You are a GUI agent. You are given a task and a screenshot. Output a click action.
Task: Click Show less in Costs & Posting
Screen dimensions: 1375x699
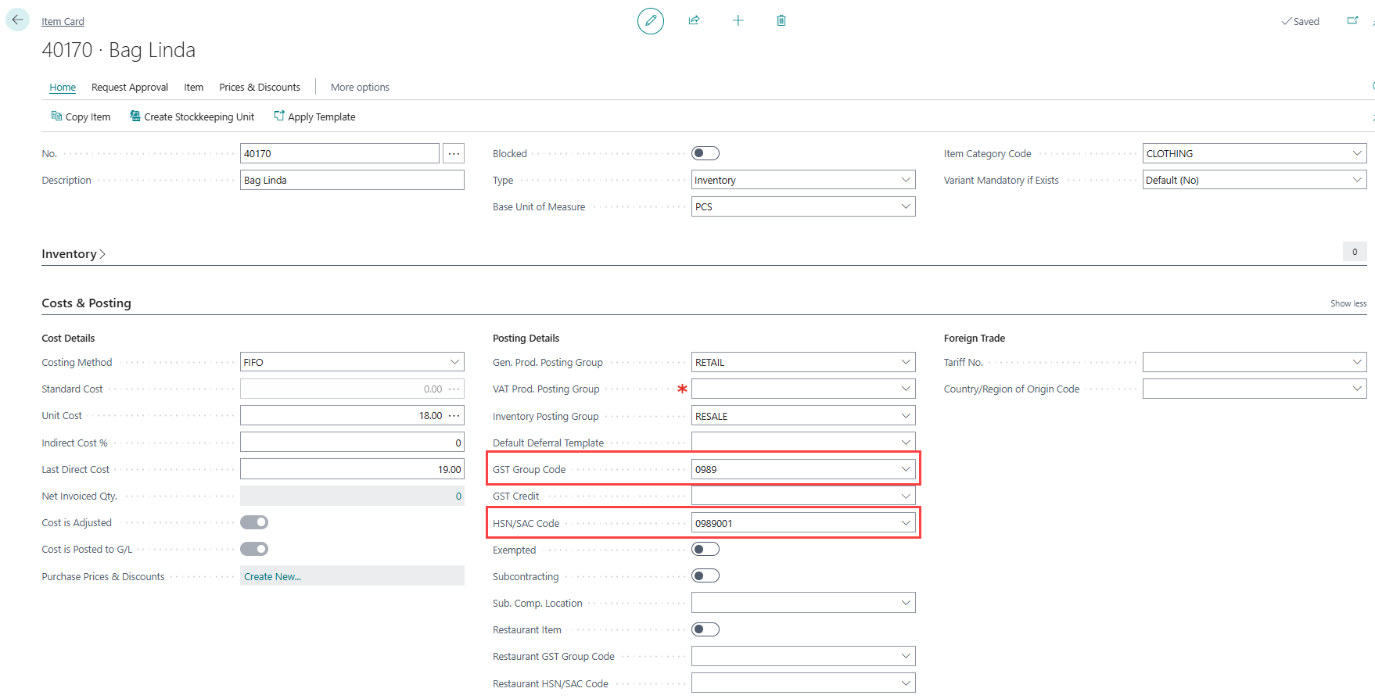click(1348, 303)
